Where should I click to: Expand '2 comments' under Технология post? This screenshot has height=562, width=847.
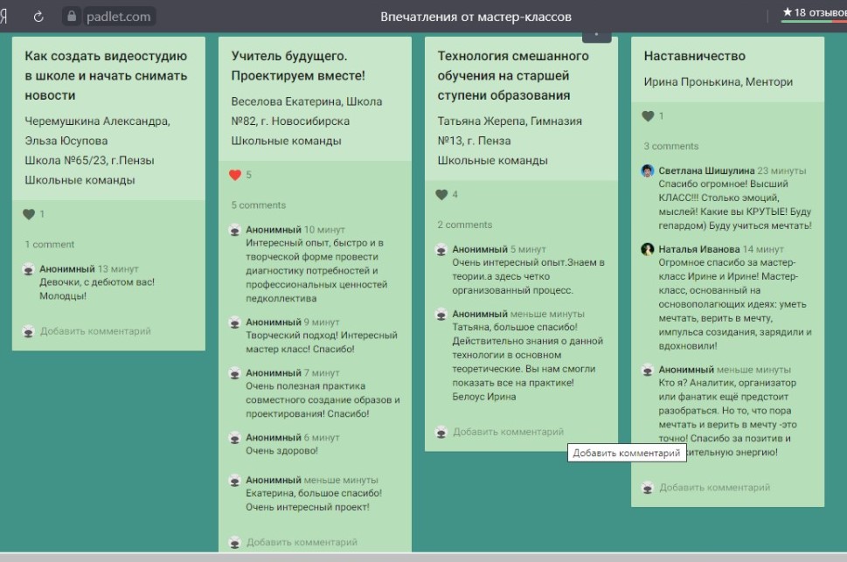464,225
